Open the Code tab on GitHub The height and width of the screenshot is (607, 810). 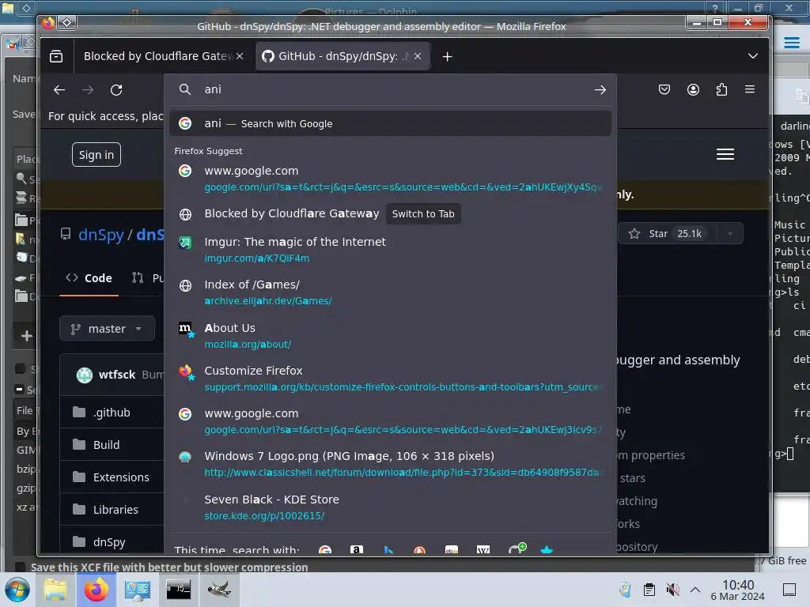point(89,278)
